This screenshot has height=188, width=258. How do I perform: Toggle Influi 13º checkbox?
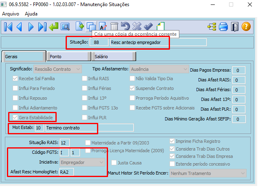(x=85, y=98)
